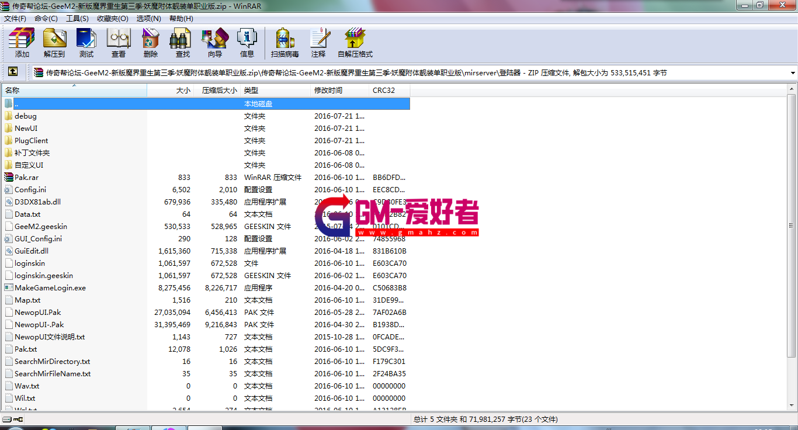Open the address bar path dropdown arrow
798x430 pixels.
(793, 73)
